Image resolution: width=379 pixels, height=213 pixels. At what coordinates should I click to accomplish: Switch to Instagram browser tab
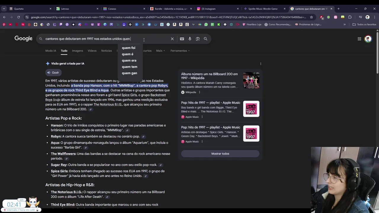pyautogui.click(x=217, y=9)
